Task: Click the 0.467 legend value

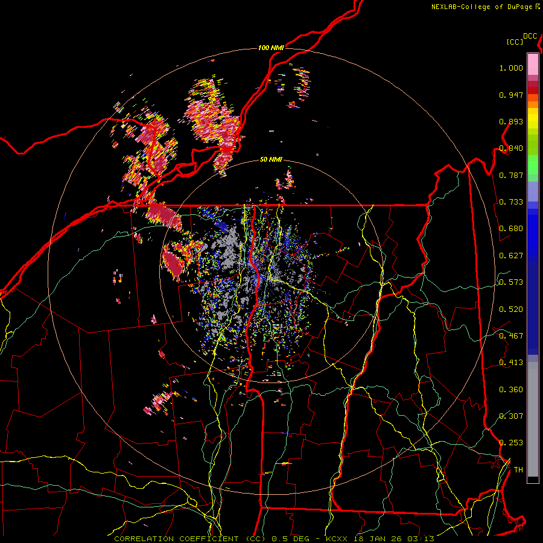Action: [511, 336]
